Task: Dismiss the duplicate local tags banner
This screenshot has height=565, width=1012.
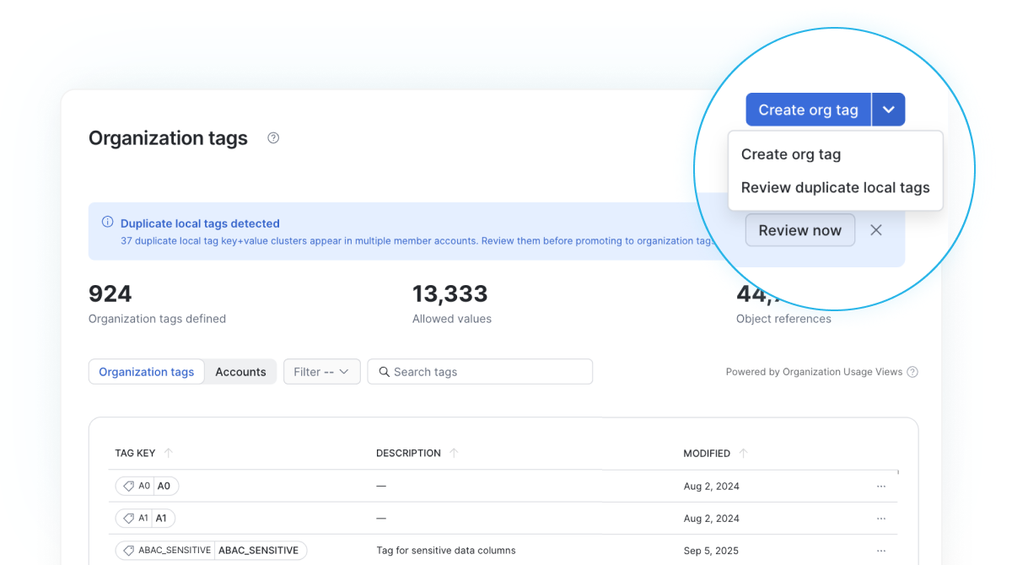Action: 876,230
